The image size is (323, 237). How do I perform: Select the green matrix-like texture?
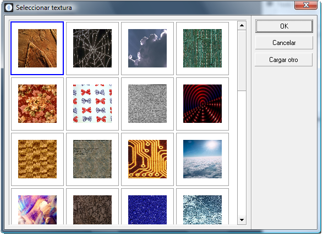(x=202, y=48)
